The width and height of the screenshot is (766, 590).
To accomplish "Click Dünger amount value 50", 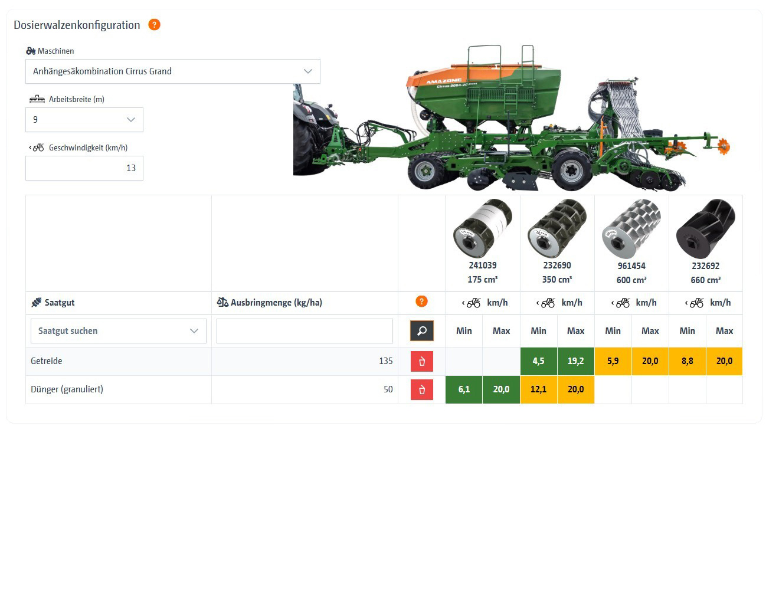I will 388,389.
